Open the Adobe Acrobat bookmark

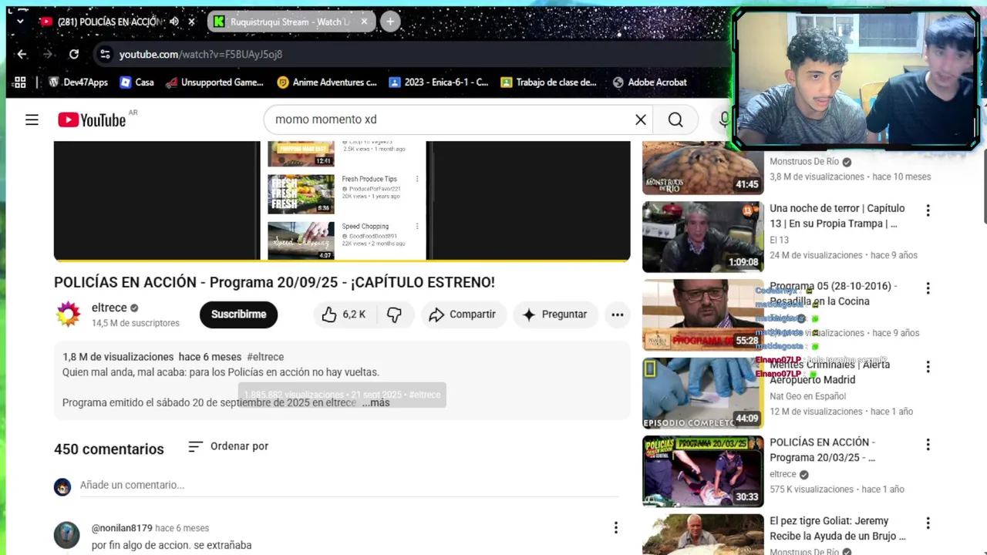649,82
